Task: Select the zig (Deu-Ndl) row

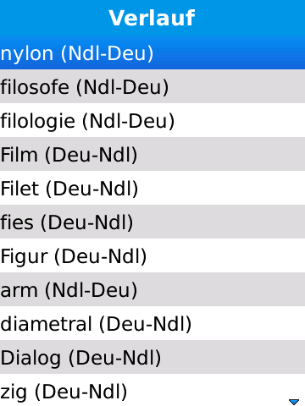Action: pos(152,390)
